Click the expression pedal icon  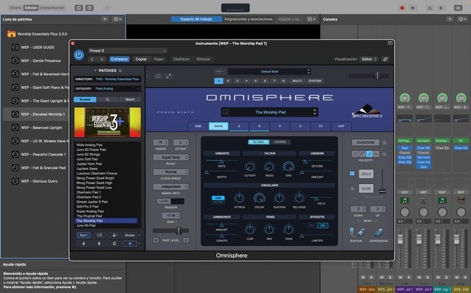(379, 232)
